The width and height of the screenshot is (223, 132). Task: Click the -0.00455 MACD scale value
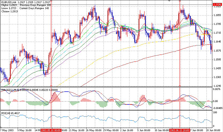218,108
